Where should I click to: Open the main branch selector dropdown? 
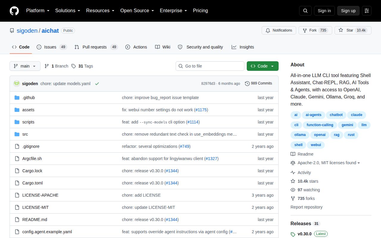point(25,66)
